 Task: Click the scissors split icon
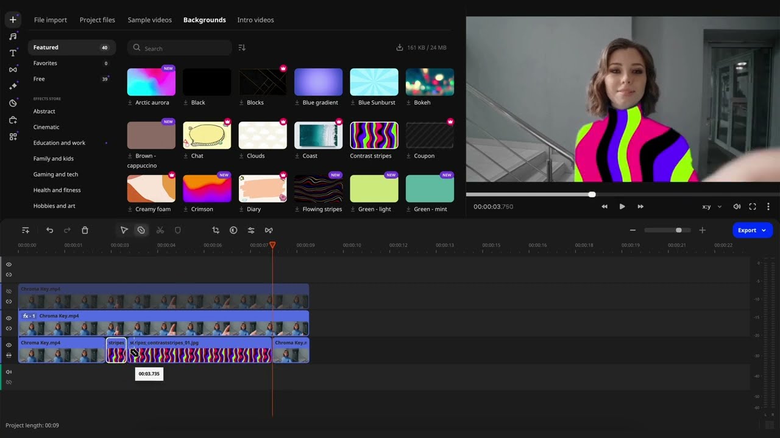tap(160, 230)
